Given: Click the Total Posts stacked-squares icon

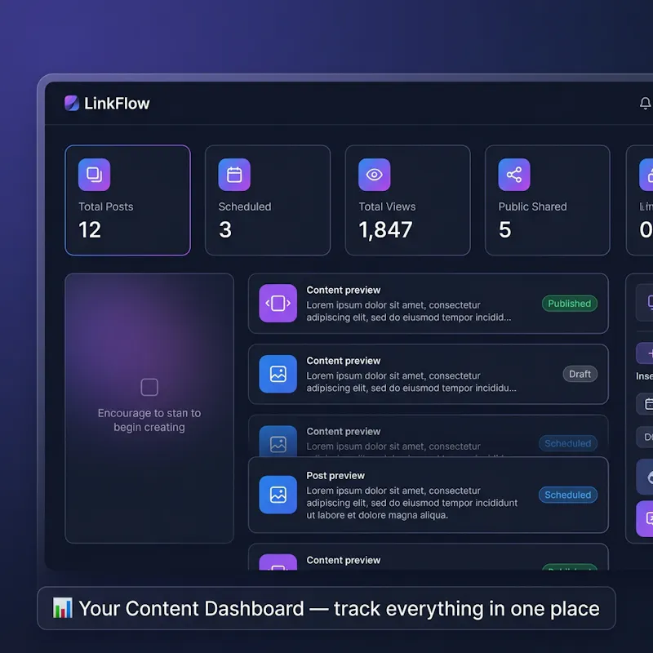Looking at the screenshot, I should tap(94, 175).
